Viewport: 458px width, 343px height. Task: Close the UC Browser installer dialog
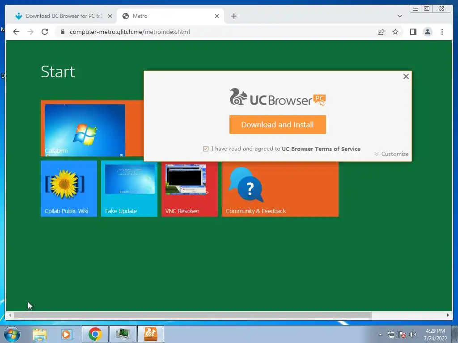[x=406, y=76]
